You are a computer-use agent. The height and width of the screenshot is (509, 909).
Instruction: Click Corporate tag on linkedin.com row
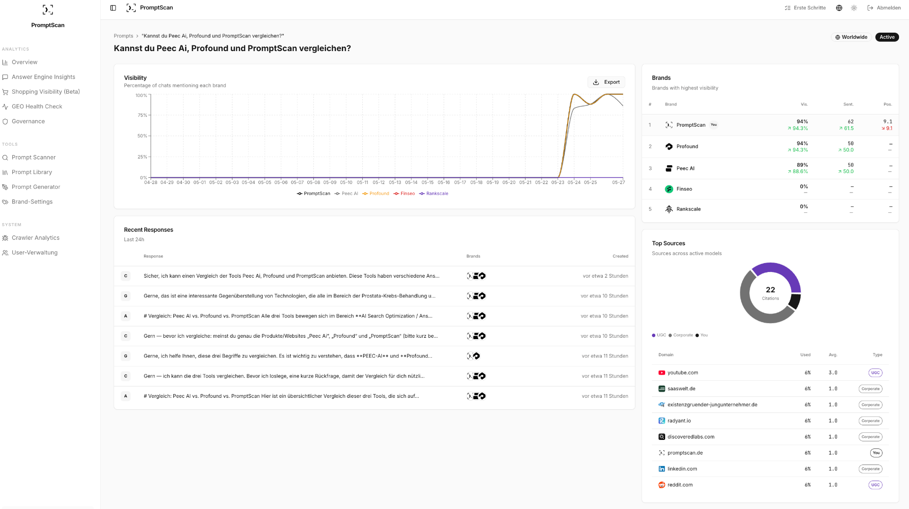coord(871,469)
